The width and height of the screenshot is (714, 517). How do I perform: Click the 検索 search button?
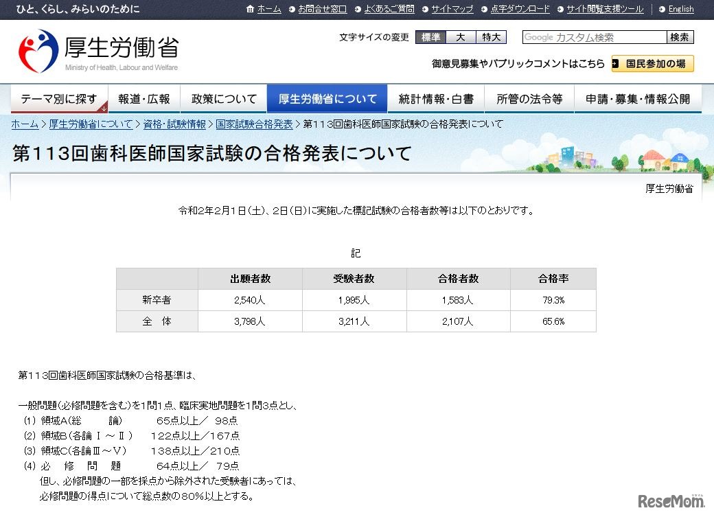[680, 37]
